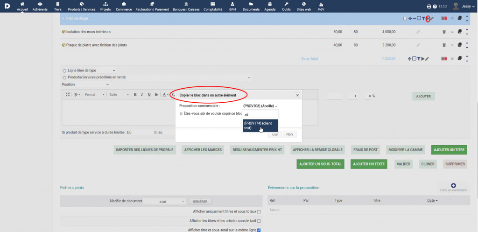
Task: Click the Dolibarr D logo
Action: [7, 6]
